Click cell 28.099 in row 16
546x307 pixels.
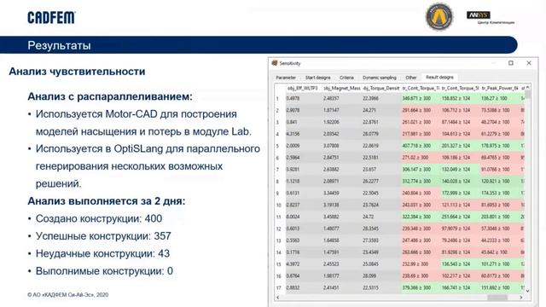pyautogui.click(x=381, y=276)
